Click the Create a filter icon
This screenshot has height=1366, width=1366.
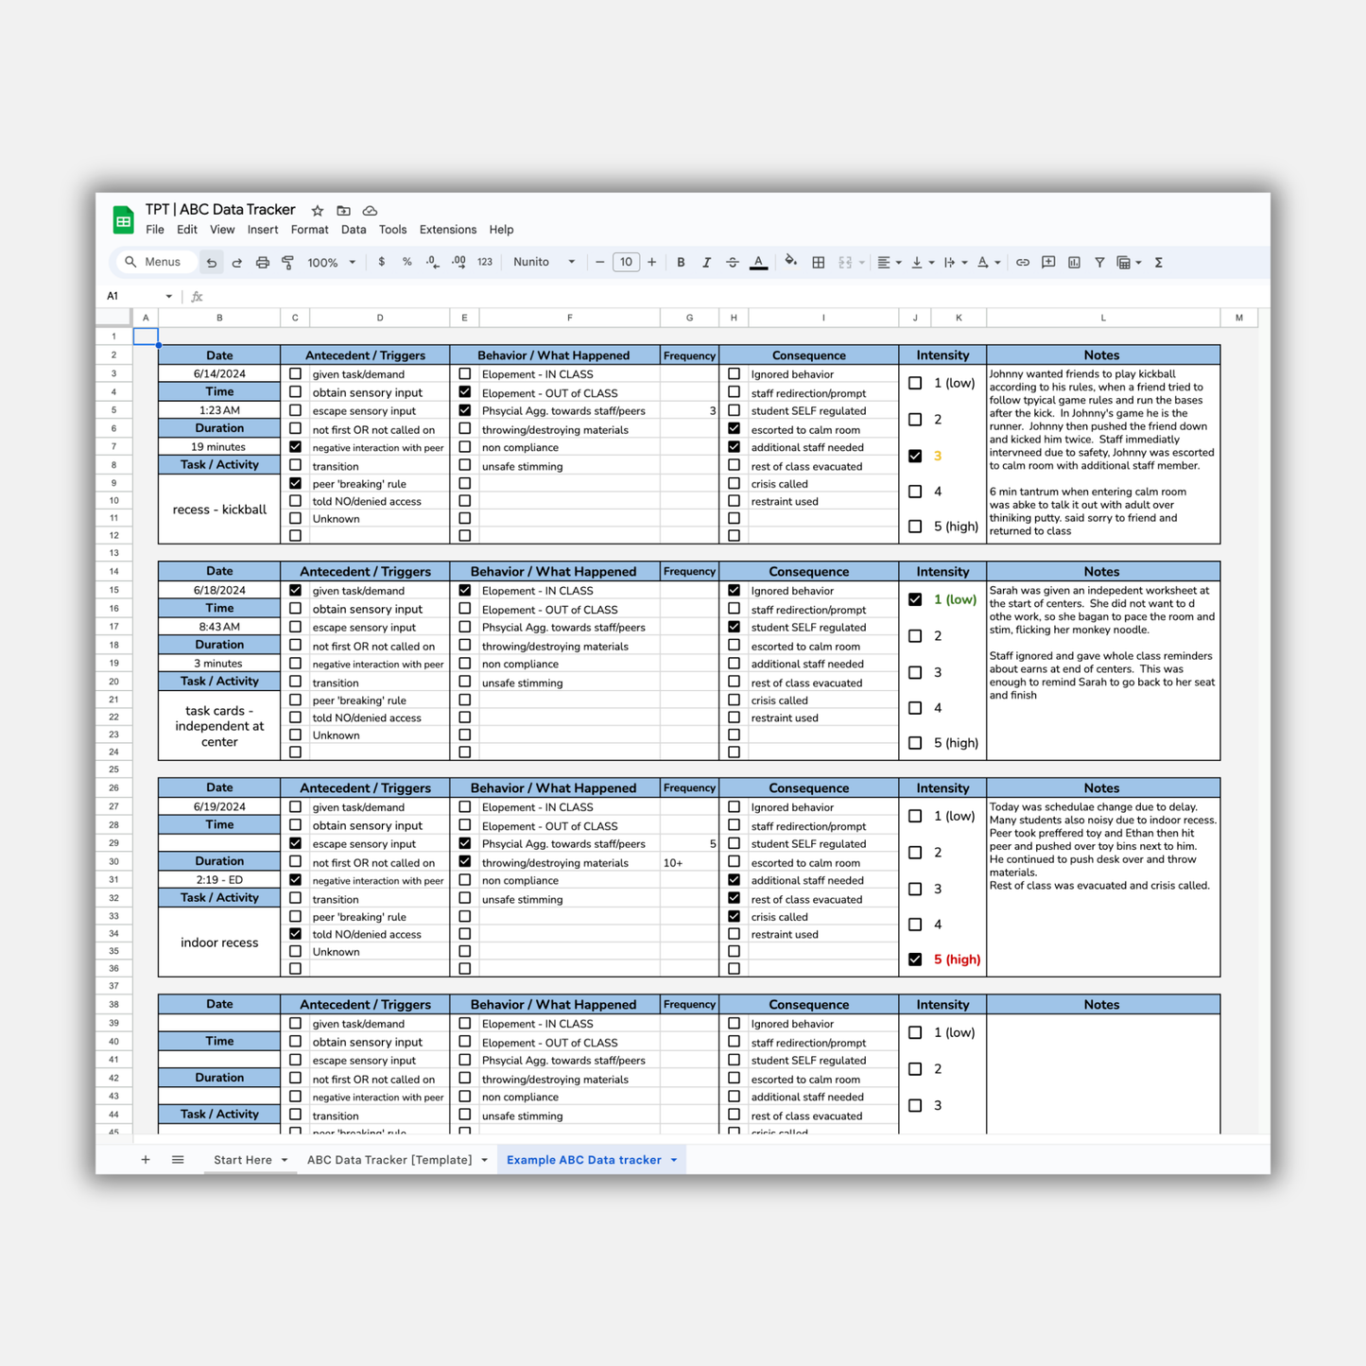pos(1099,262)
